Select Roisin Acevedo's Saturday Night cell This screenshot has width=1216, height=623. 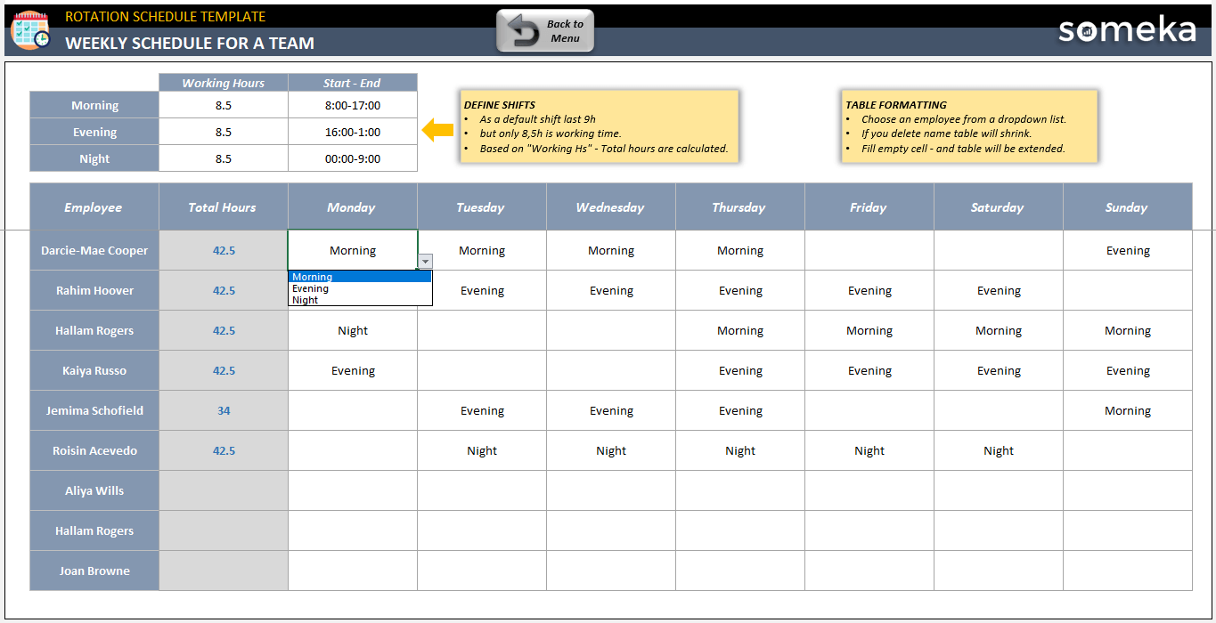pos(999,450)
